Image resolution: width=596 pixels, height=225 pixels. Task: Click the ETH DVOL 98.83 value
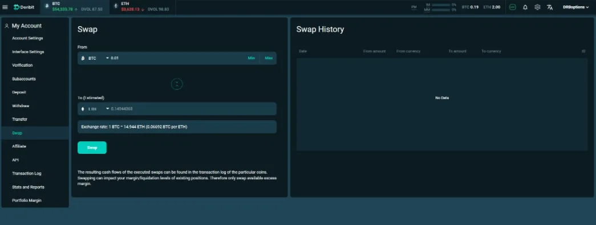tap(159, 10)
